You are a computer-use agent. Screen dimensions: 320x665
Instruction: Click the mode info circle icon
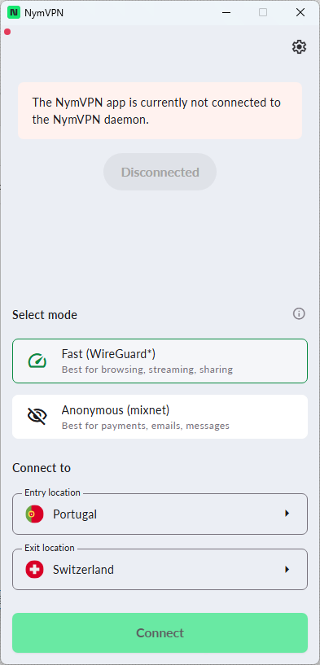299,314
